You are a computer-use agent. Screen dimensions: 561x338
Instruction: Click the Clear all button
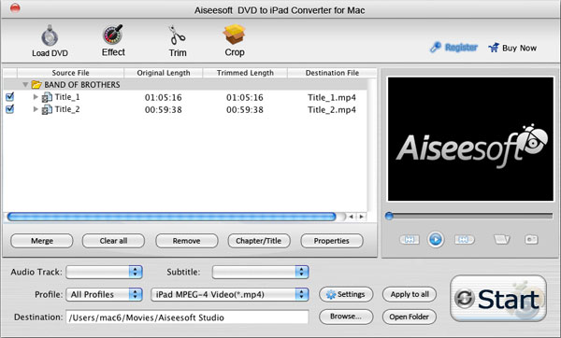click(113, 241)
